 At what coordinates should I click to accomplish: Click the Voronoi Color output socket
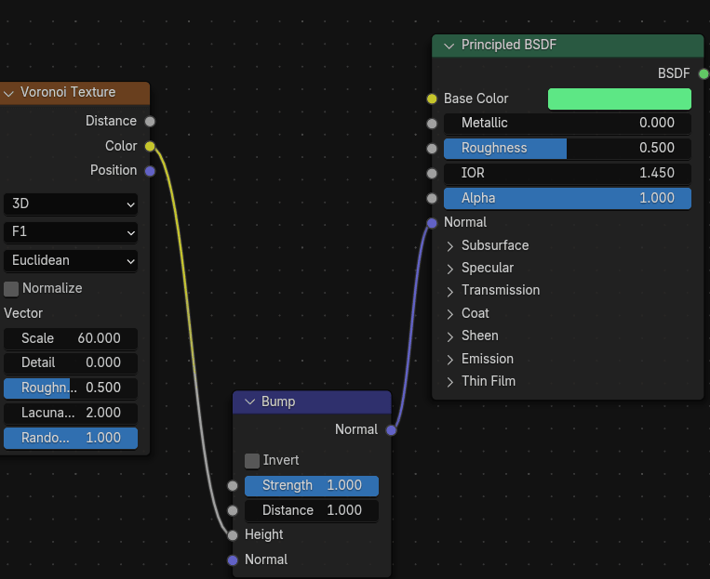point(150,146)
